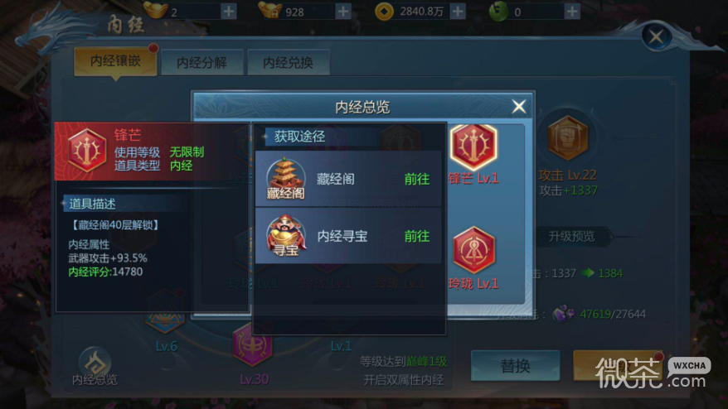Add coins with plus next to 2840.8万
This screenshot has width=728, height=409.
(458, 11)
